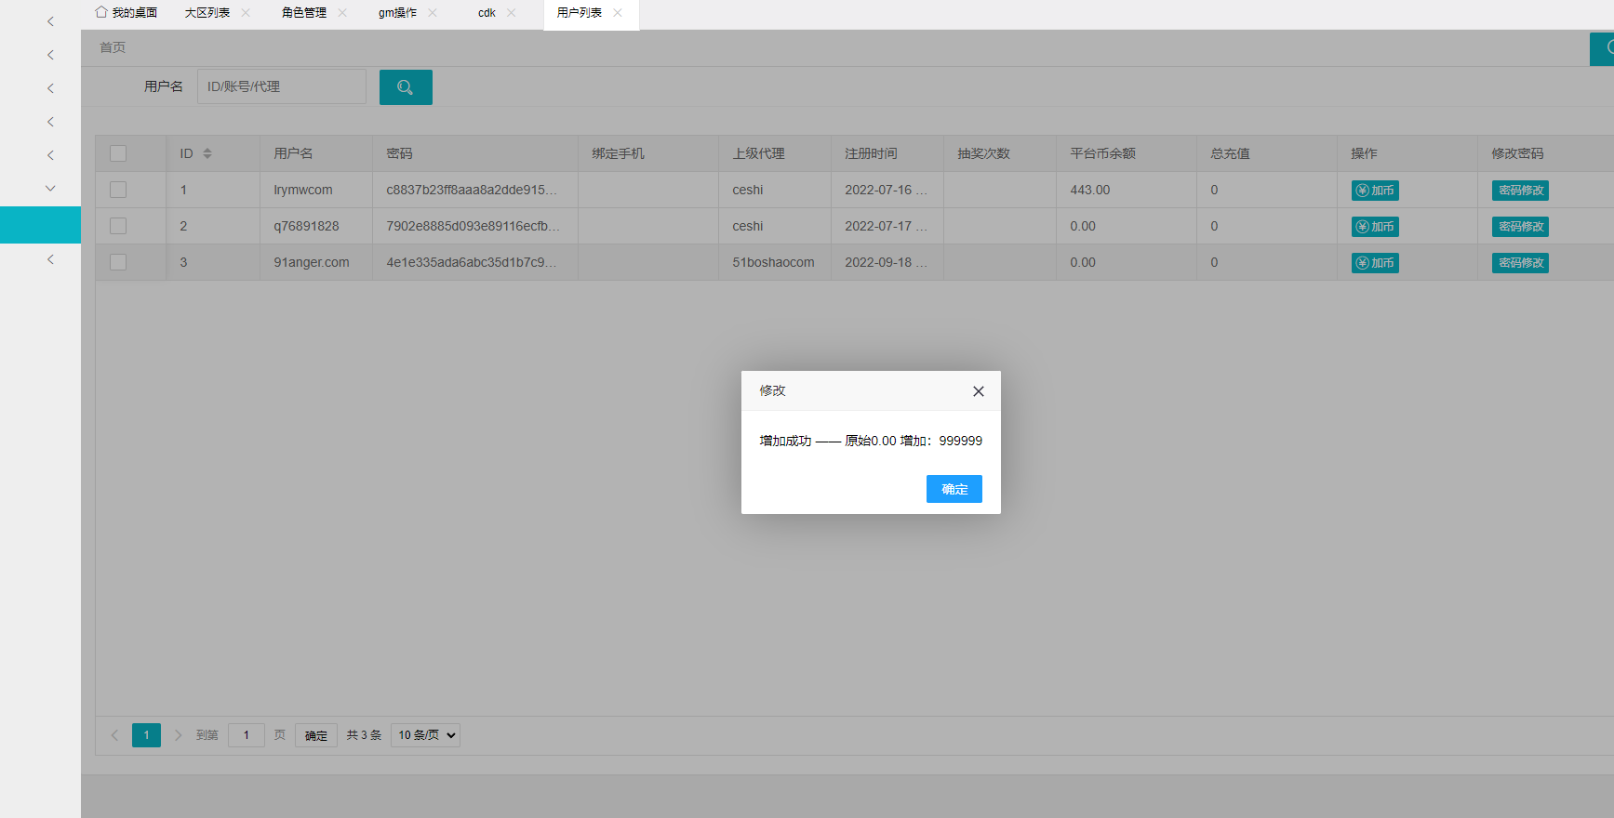The height and width of the screenshot is (818, 1614).
Task: Switch to the gm操作 tab
Action: point(397,13)
